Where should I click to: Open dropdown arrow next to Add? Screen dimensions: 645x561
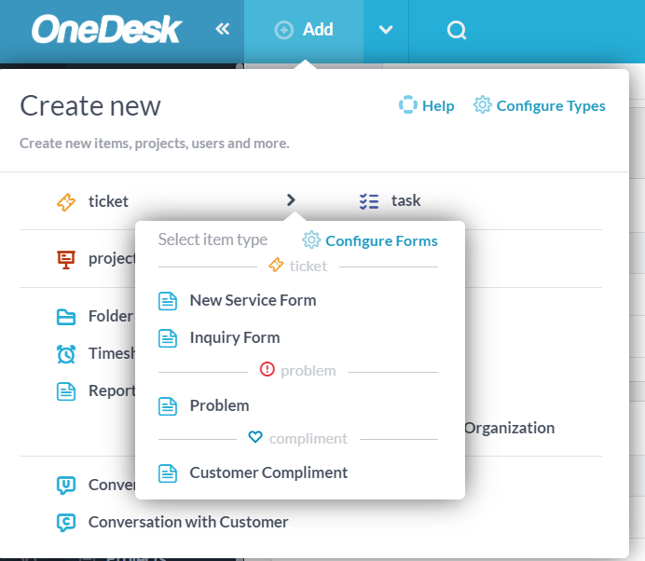click(x=386, y=30)
